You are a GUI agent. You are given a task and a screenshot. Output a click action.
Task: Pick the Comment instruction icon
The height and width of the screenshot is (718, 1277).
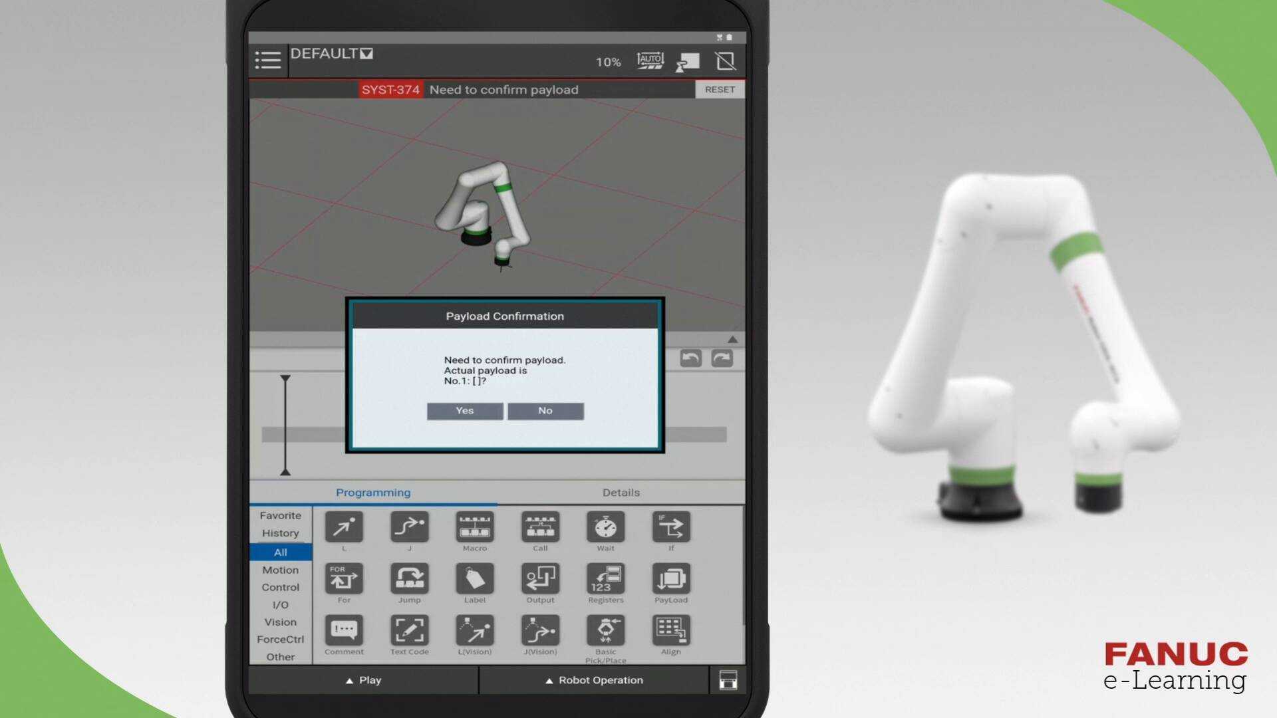[344, 630]
